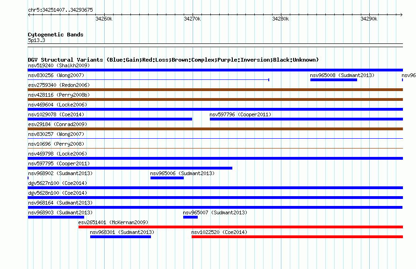The height and width of the screenshot is (269, 416).
Task: Open nsv1022520 (Coe2014) label
Action: point(219,232)
